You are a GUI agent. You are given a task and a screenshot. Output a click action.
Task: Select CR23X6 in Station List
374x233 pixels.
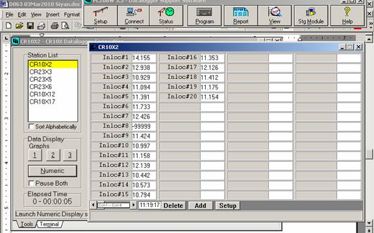[x=53, y=87]
